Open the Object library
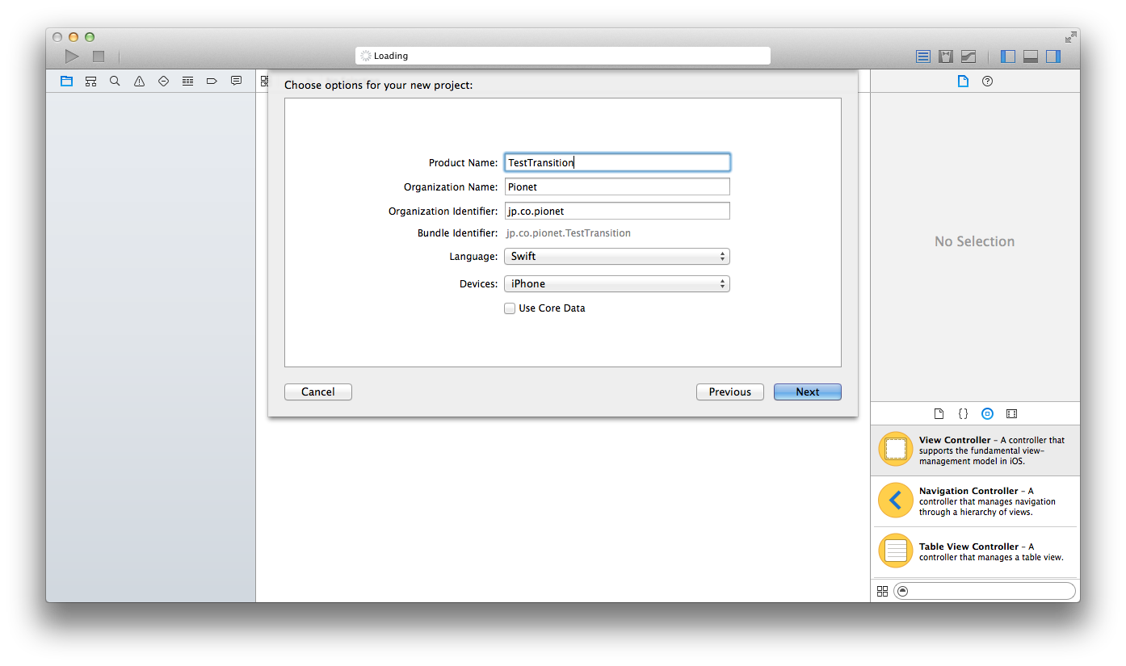Viewport: 1126px width, 666px height. click(987, 413)
